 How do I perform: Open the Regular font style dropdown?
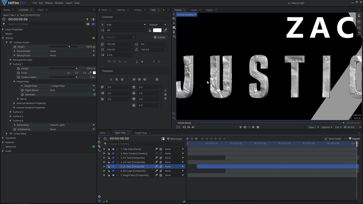(158, 25)
